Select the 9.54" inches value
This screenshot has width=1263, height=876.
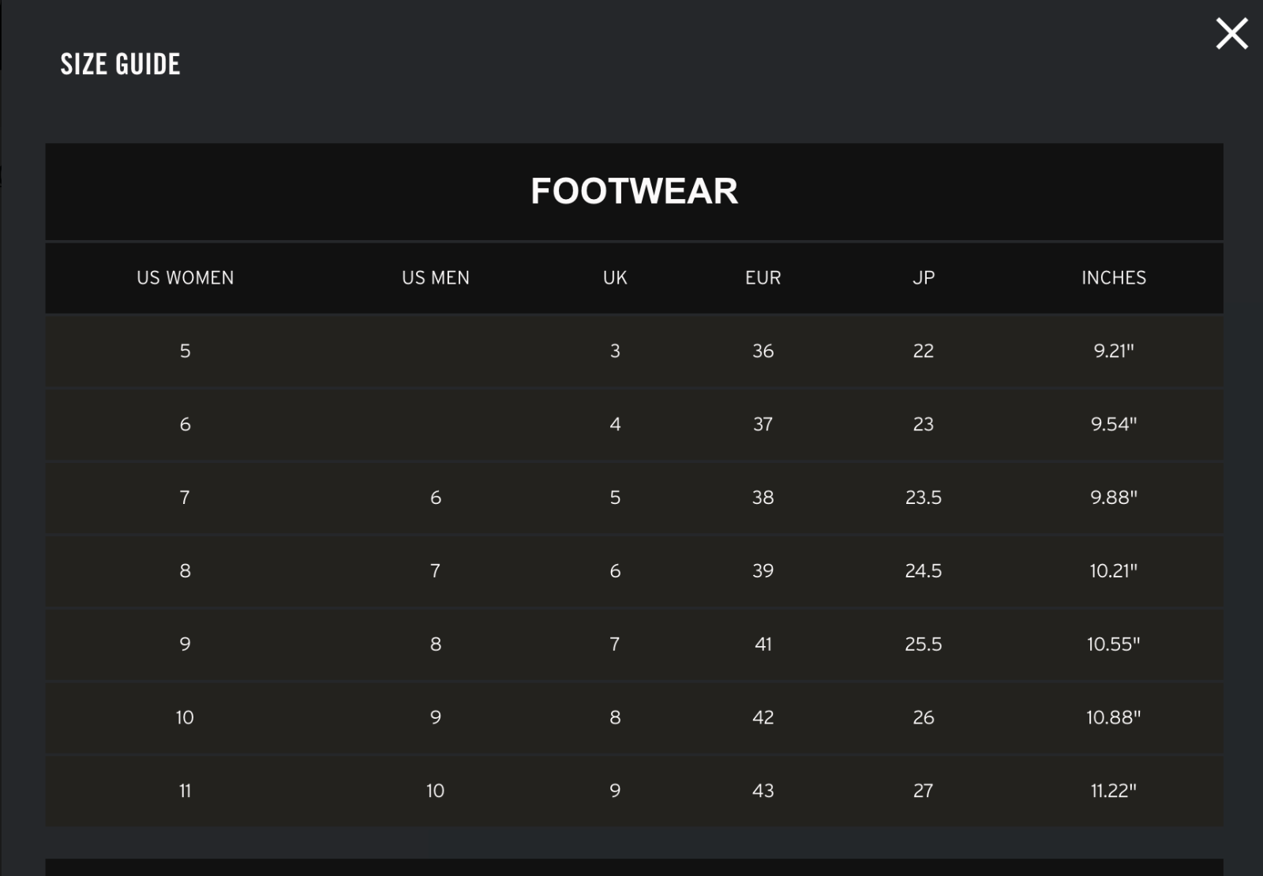click(1113, 424)
